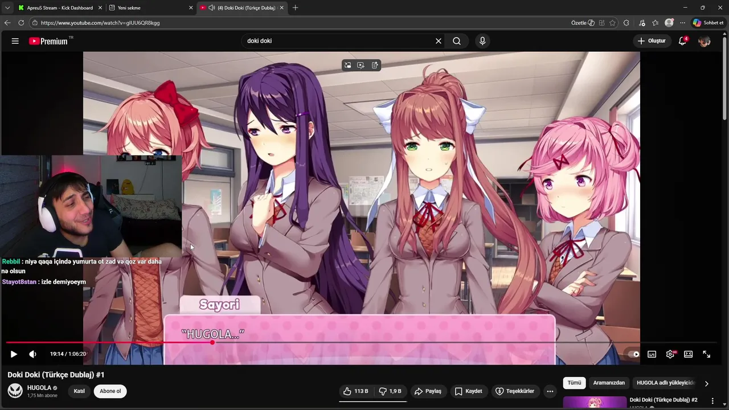Image resolution: width=729 pixels, height=410 pixels.
Task: Open media control music icon
Action: pyautogui.click(x=642, y=23)
